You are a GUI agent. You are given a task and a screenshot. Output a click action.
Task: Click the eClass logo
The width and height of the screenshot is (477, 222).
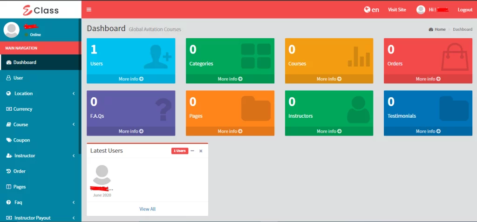[x=41, y=10]
